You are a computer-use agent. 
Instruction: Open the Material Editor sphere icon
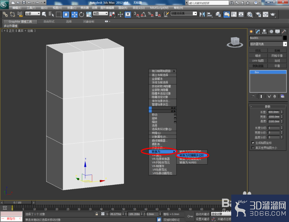(x=250, y=14)
